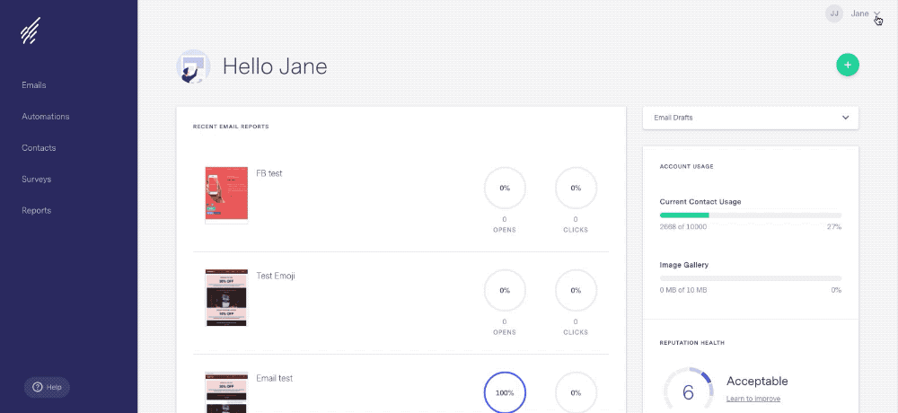This screenshot has height=413, width=898.
Task: Click the FB test opens percentage circle
Action: coord(505,188)
